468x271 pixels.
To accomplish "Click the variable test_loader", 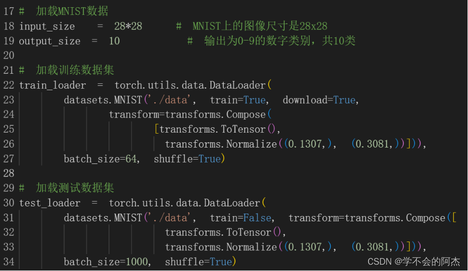I will [x=50, y=203].
